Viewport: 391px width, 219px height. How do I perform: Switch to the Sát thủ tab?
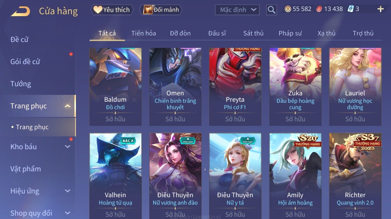tap(253, 33)
